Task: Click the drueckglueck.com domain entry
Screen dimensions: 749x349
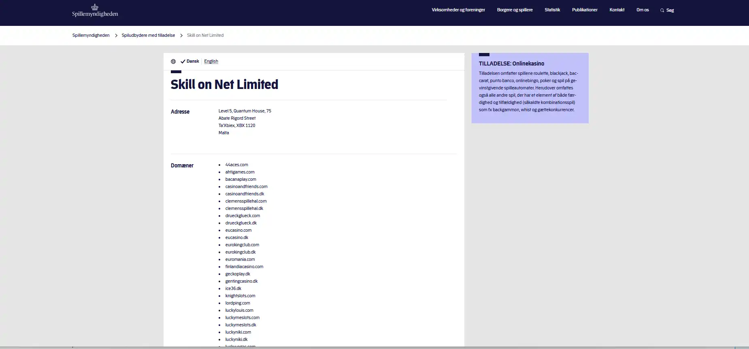Action: 243,216
